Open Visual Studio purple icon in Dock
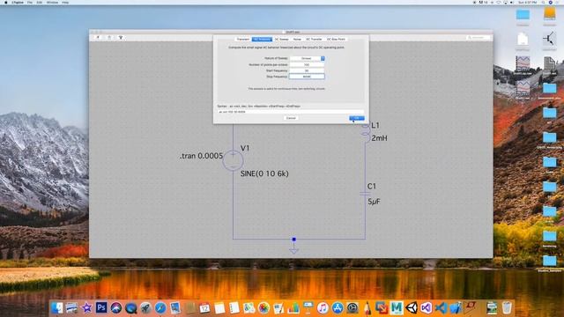The height and width of the screenshot is (317, 564). tap(427, 308)
